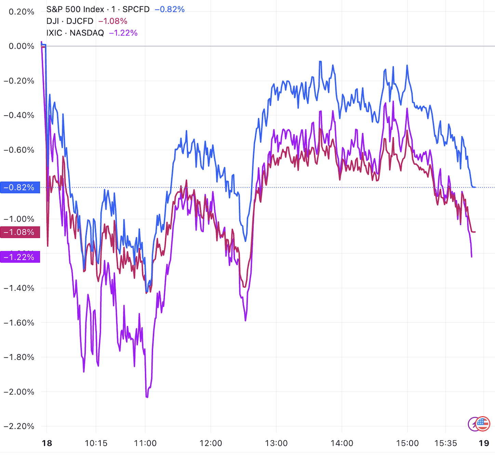Click the red −1.08% price axis label
Image resolution: width=495 pixels, height=457 pixels.
pyautogui.click(x=20, y=232)
